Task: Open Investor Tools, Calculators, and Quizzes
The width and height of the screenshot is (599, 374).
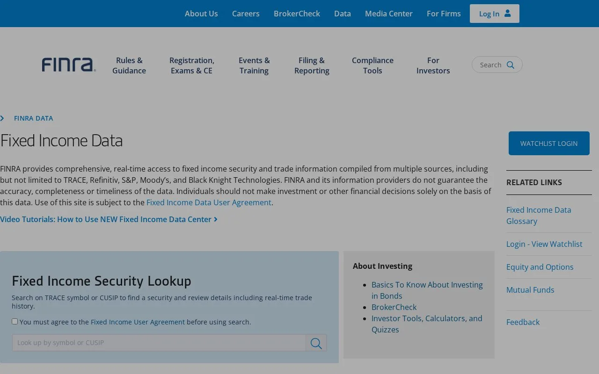Action: [427, 324]
